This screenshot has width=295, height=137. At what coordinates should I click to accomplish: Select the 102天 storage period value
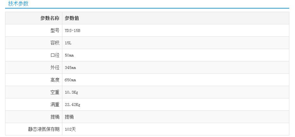(70, 129)
